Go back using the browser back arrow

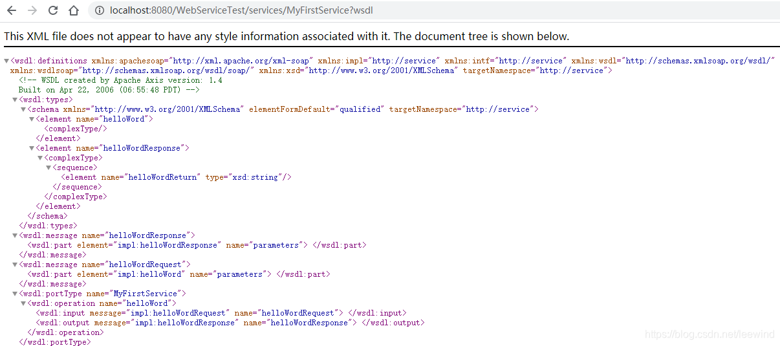click(x=12, y=10)
